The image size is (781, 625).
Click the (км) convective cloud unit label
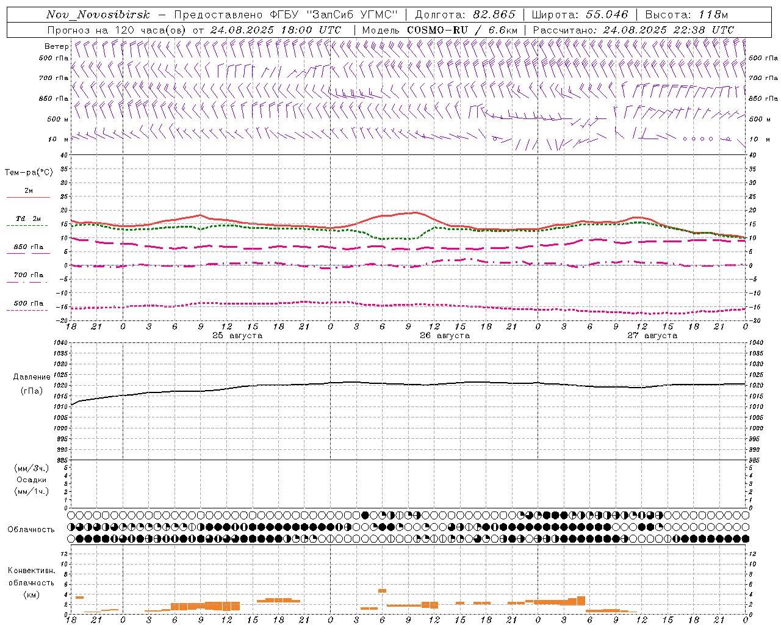[32, 594]
